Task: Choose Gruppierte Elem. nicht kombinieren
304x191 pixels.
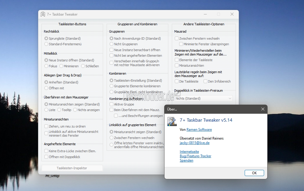Action: [111, 92]
